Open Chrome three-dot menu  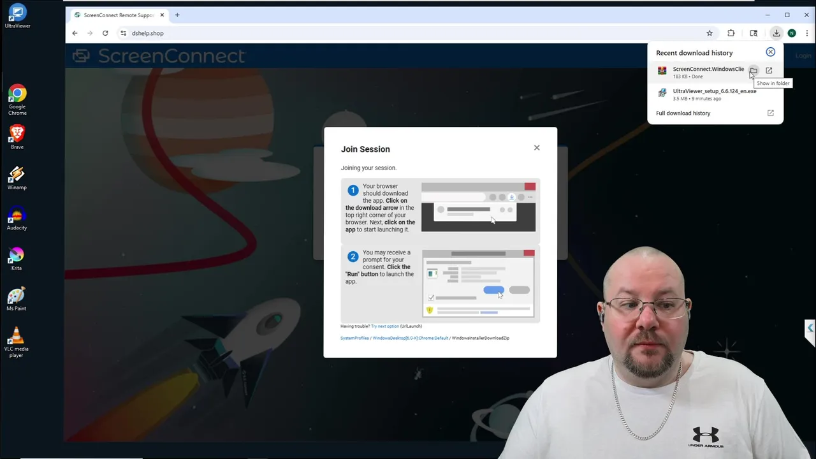806,33
